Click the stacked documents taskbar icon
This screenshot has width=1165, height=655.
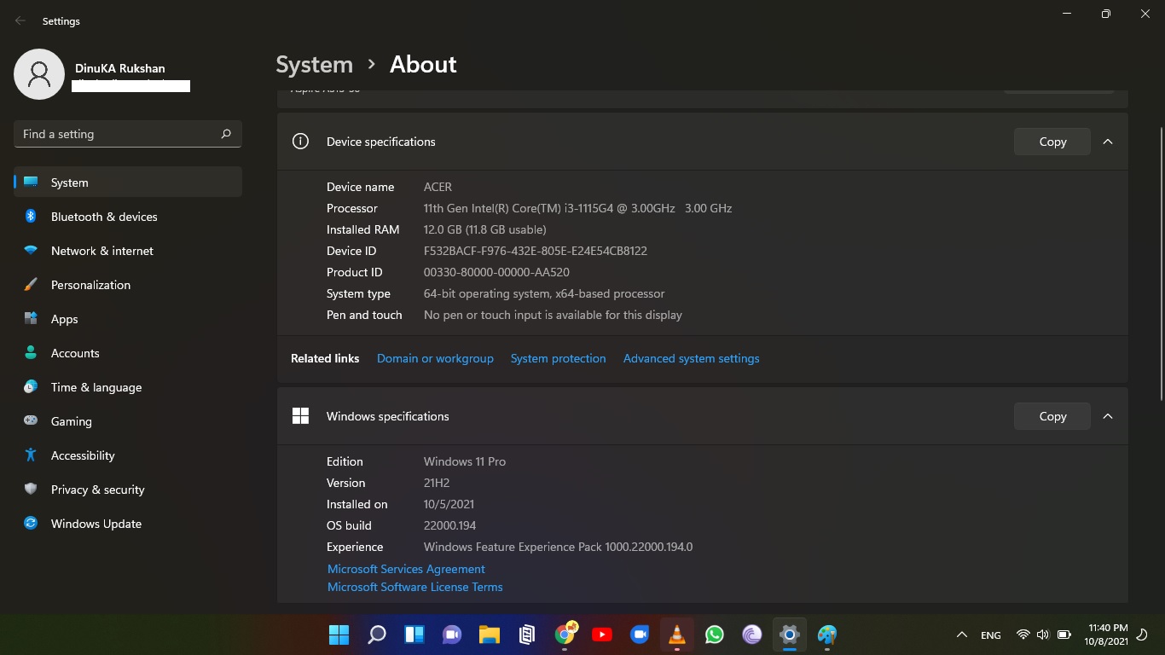[527, 635]
